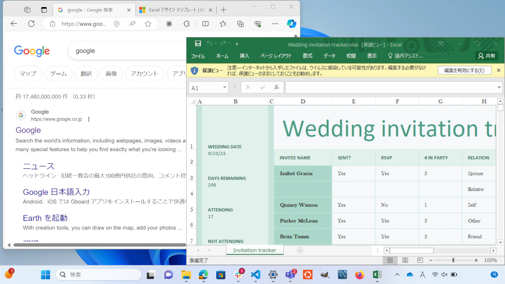Open Edge Settings and more (three dots)
Image resolution: width=505 pixels, height=284 pixels.
275,24
